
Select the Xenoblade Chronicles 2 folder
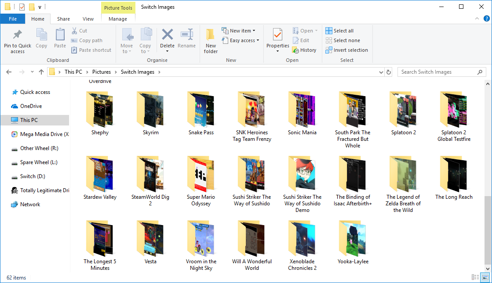tap(302, 245)
